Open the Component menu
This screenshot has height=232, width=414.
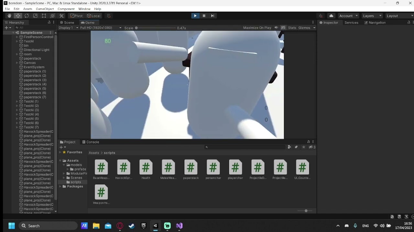66,9
